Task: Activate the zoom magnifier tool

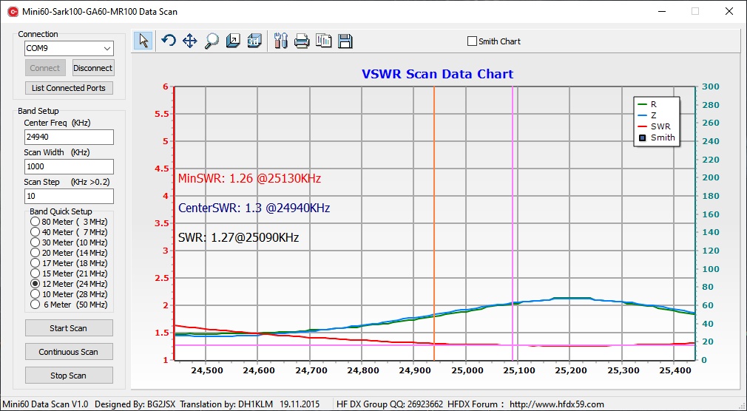Action: click(212, 41)
